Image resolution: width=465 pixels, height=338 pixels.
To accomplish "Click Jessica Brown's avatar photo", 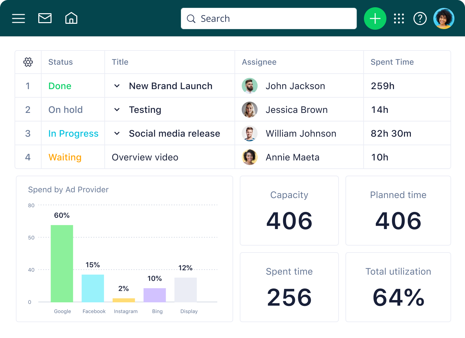I will click(250, 110).
